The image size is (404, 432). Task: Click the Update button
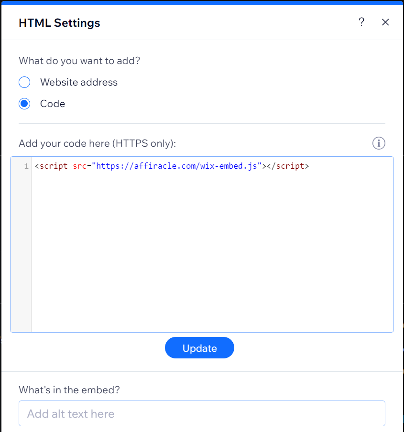199,348
